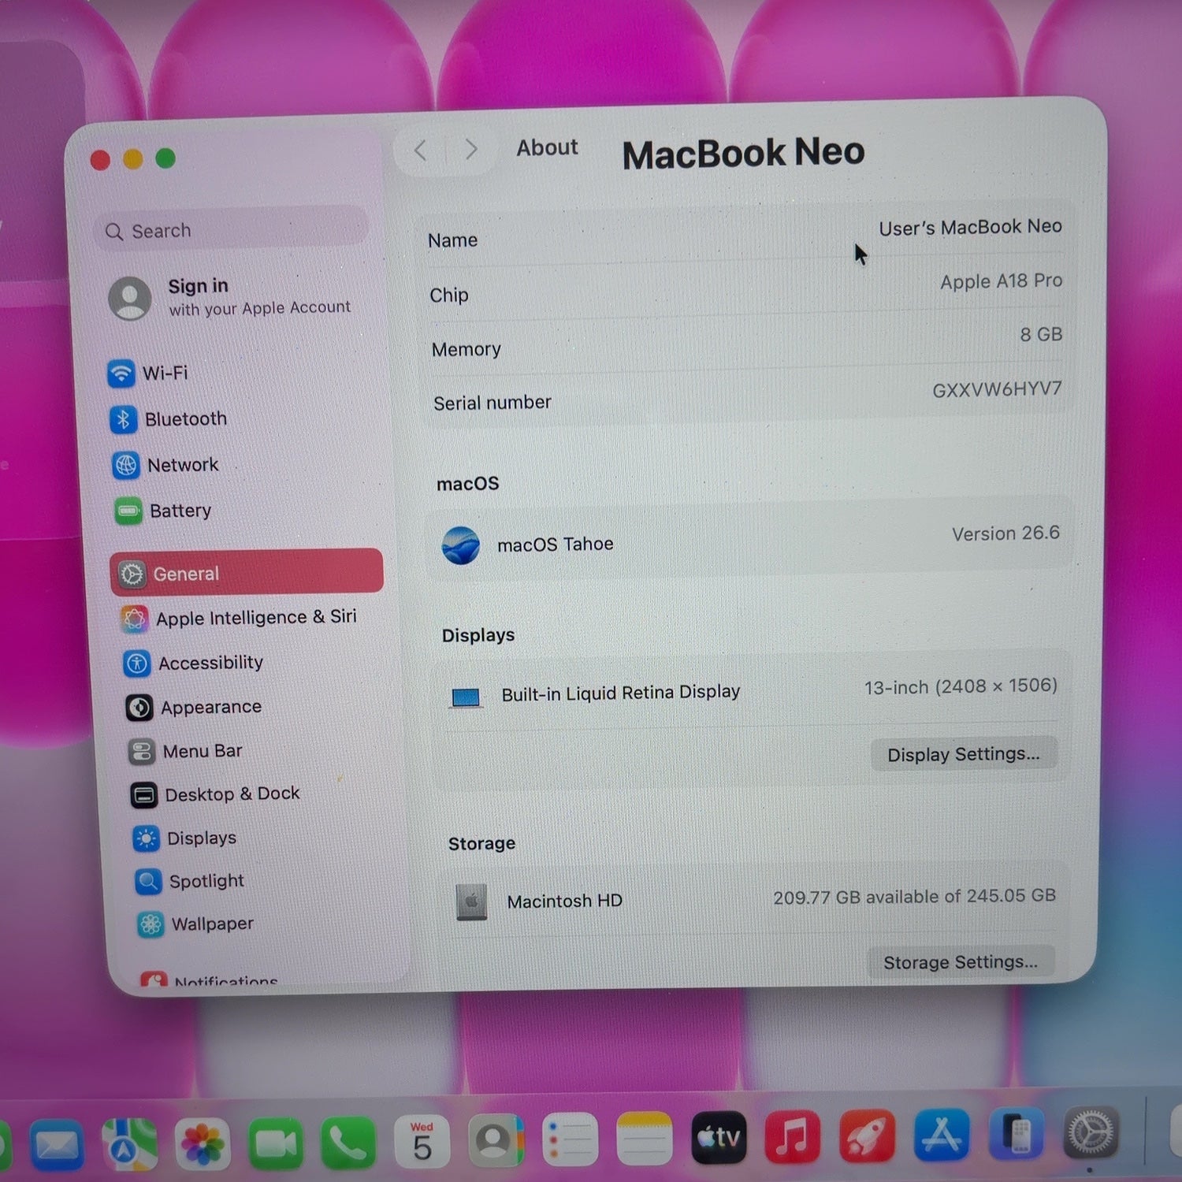Click 209.77 GB available of 245.05 GB
The image size is (1182, 1182).
(914, 897)
